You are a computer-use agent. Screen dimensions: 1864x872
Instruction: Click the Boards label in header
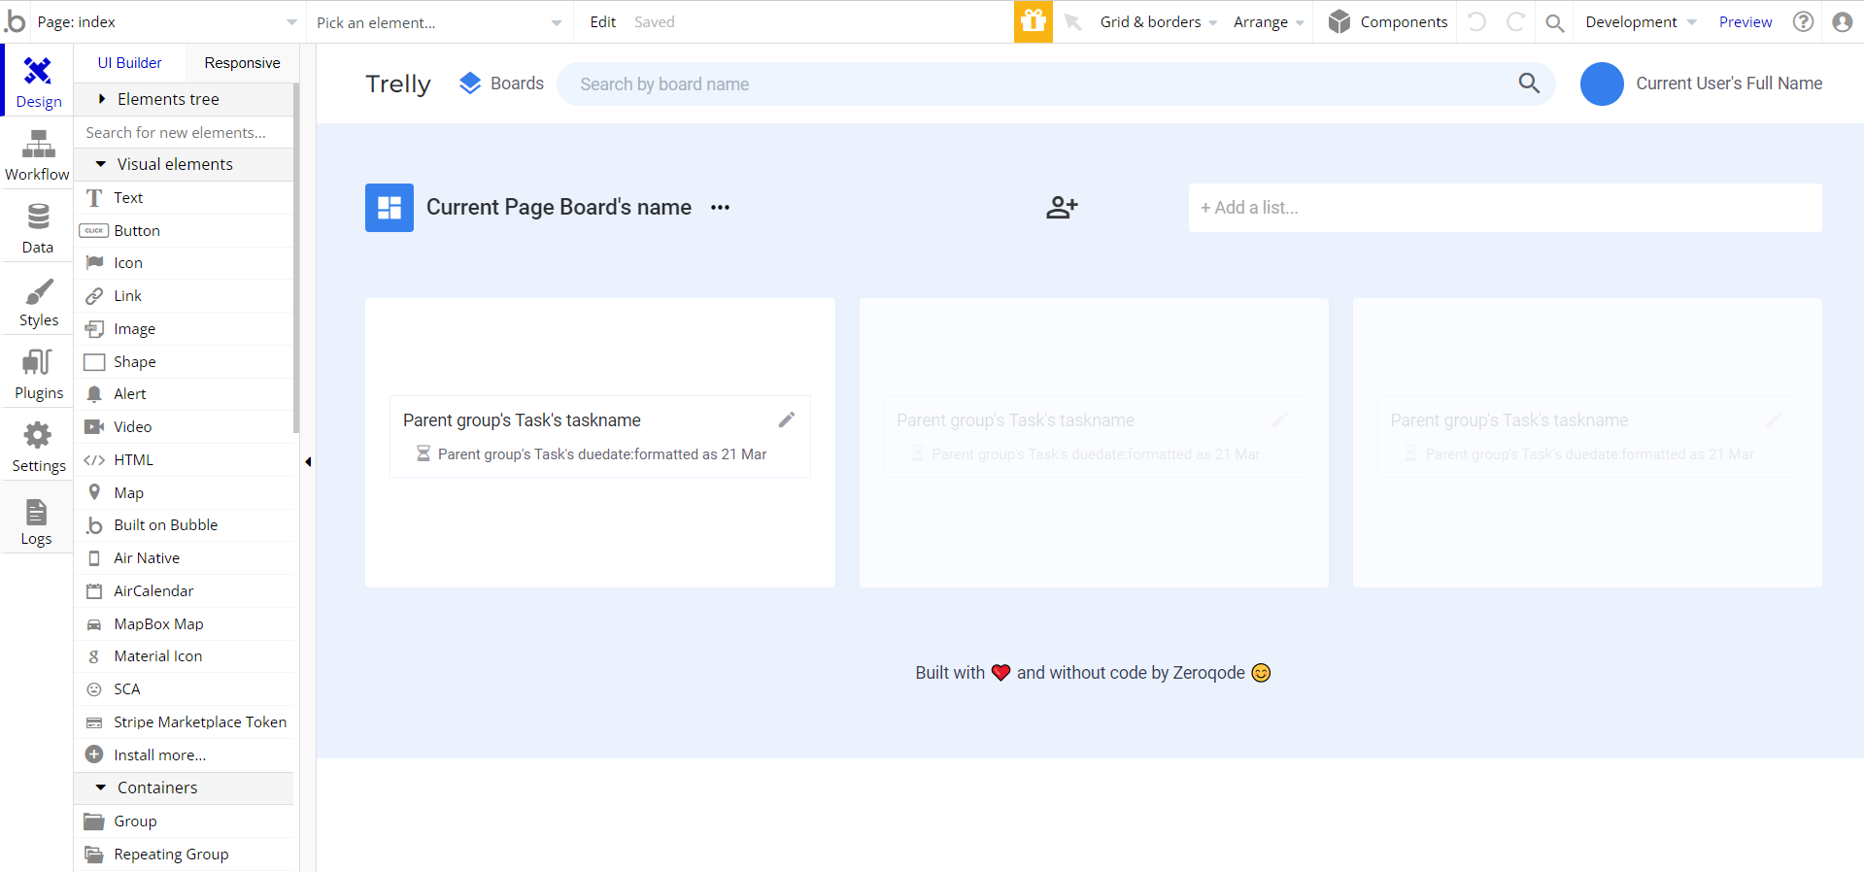pyautogui.click(x=517, y=84)
